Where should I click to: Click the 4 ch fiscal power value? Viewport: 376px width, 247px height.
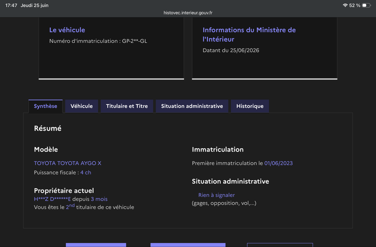pyautogui.click(x=86, y=173)
